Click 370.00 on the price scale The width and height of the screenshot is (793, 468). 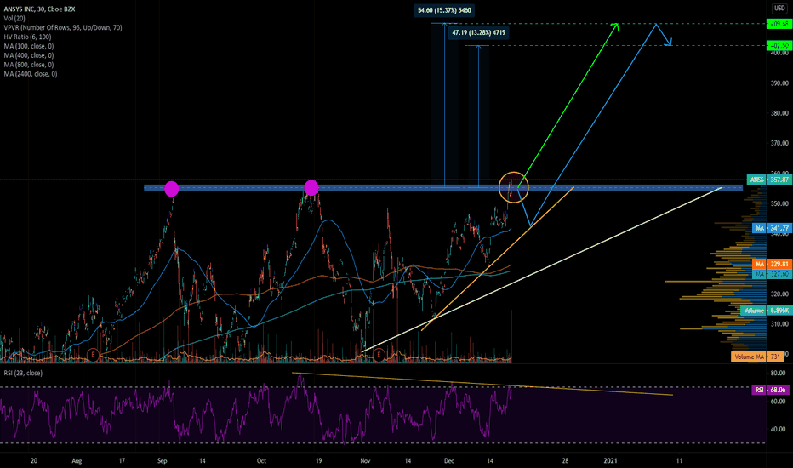tap(779, 143)
